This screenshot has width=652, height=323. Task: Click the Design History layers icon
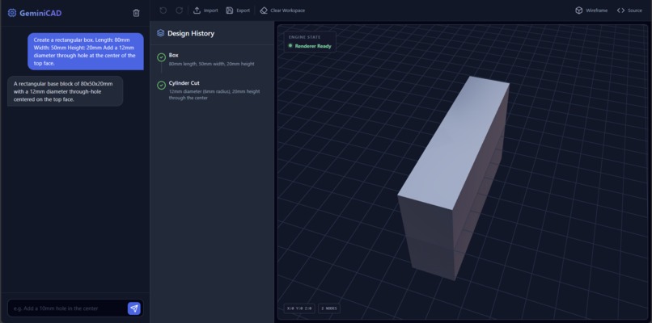160,33
